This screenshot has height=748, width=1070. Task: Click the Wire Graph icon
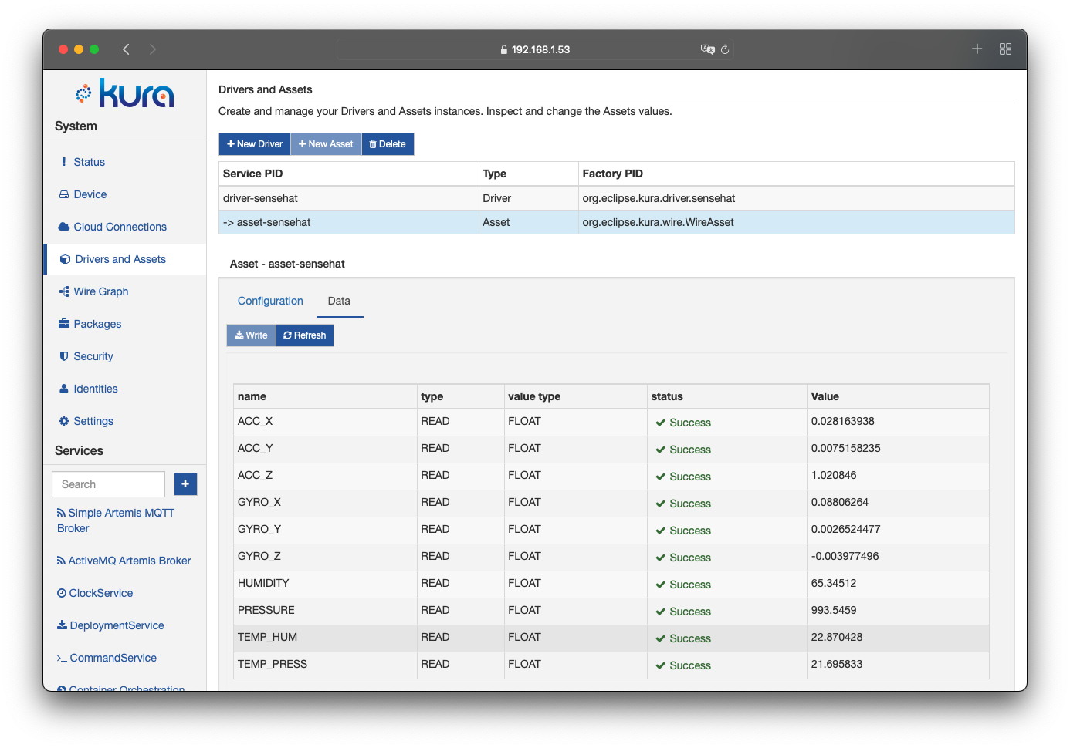tap(64, 291)
